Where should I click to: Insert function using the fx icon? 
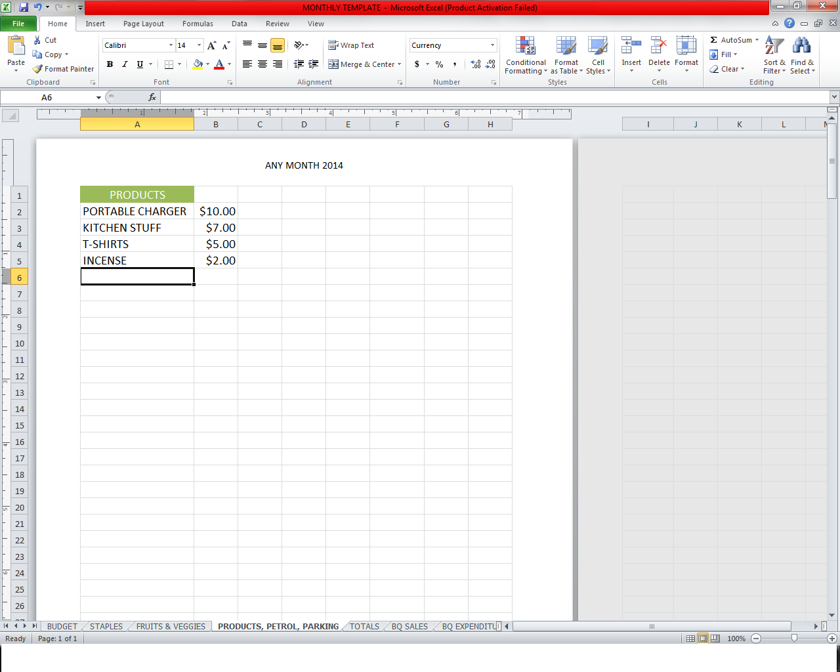[x=152, y=97]
